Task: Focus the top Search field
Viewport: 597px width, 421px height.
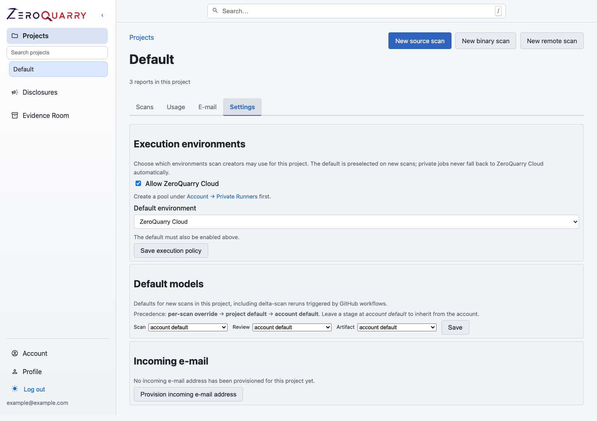Action: pos(357,11)
